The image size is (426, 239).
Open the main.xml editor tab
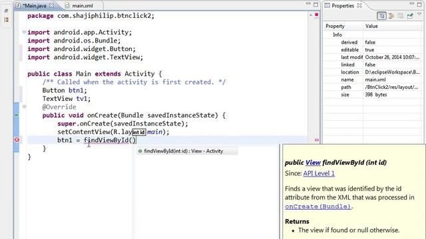click(x=83, y=5)
